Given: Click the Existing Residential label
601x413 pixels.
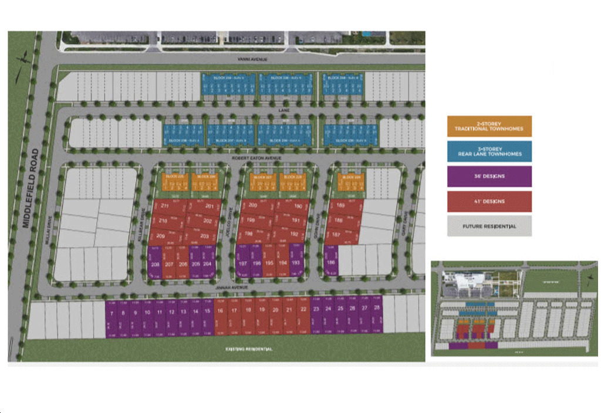Looking at the screenshot, I should pyautogui.click(x=249, y=350).
